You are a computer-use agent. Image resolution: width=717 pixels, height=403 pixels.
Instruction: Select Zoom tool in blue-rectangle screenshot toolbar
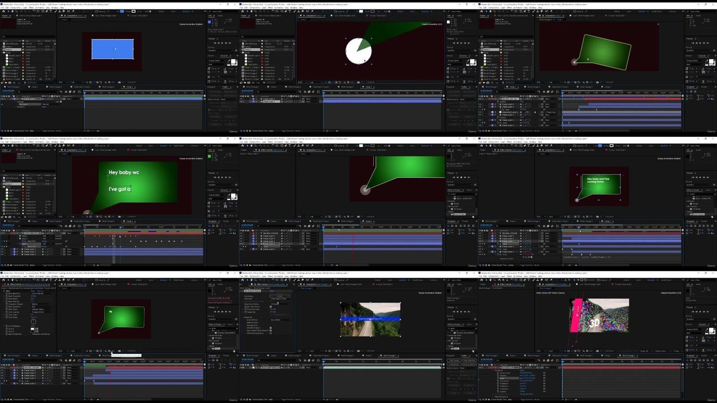point(16,11)
